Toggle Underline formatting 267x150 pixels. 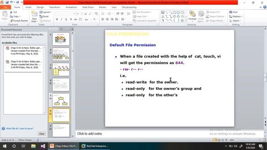point(66,20)
